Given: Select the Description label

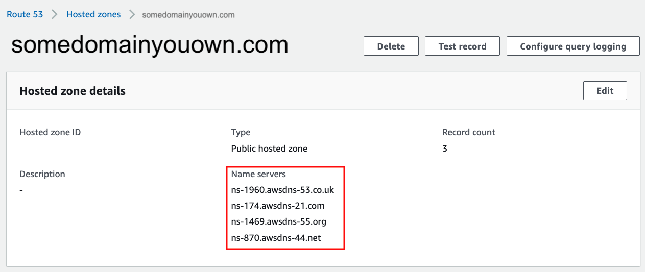Looking at the screenshot, I should pyautogui.click(x=42, y=174).
